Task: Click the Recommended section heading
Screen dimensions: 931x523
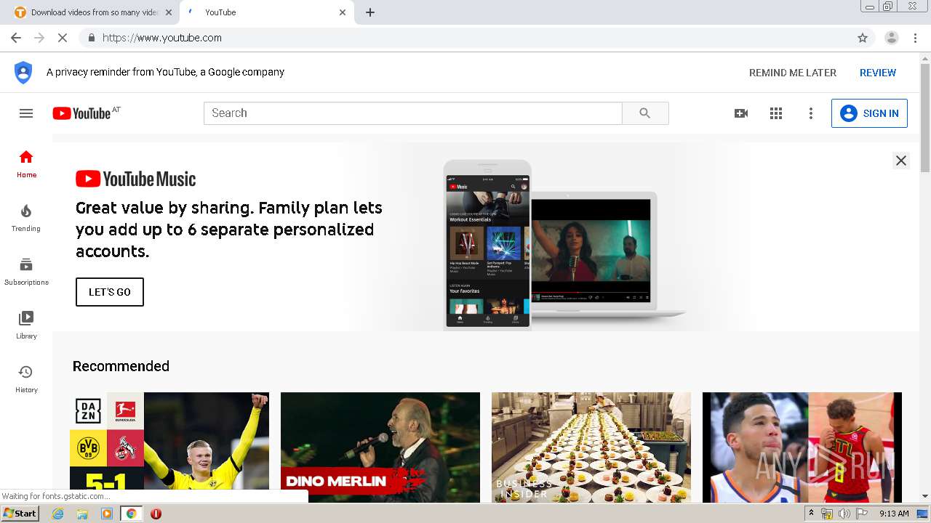Action: [121, 366]
